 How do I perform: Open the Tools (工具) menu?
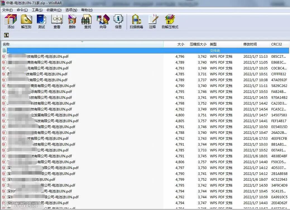pyautogui.click(x=37, y=10)
